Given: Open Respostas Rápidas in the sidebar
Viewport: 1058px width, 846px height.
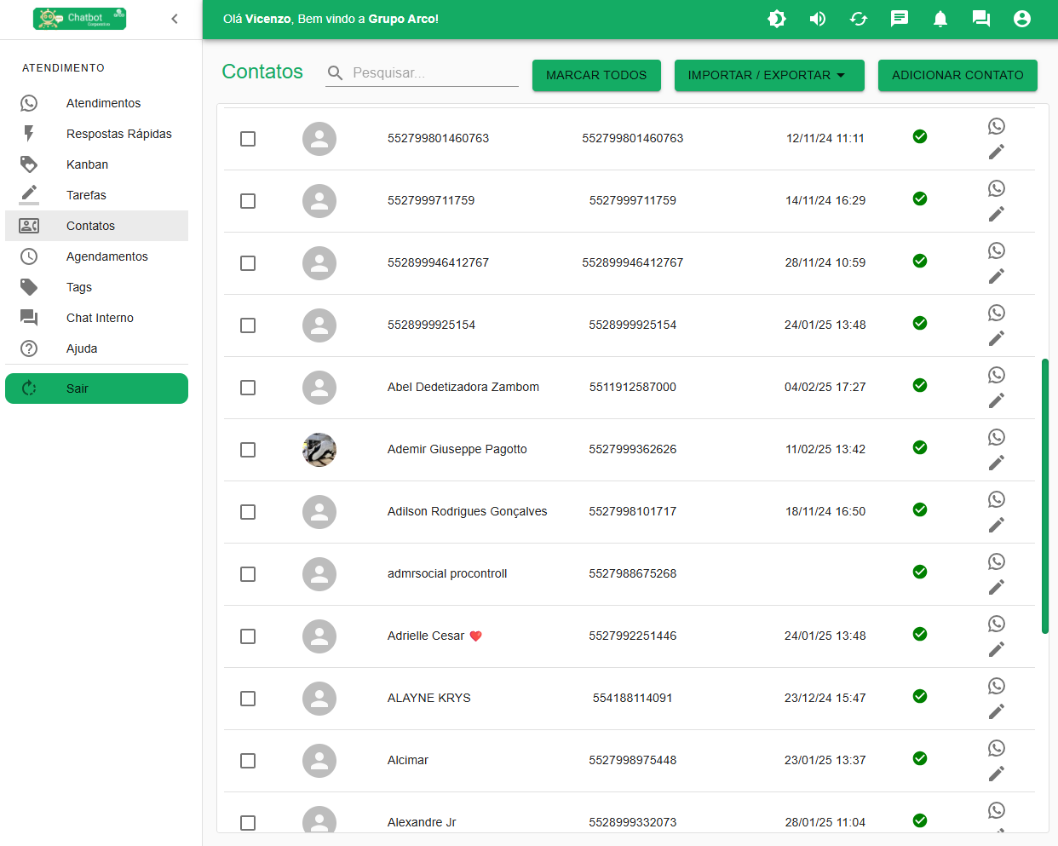Looking at the screenshot, I should [x=118, y=134].
